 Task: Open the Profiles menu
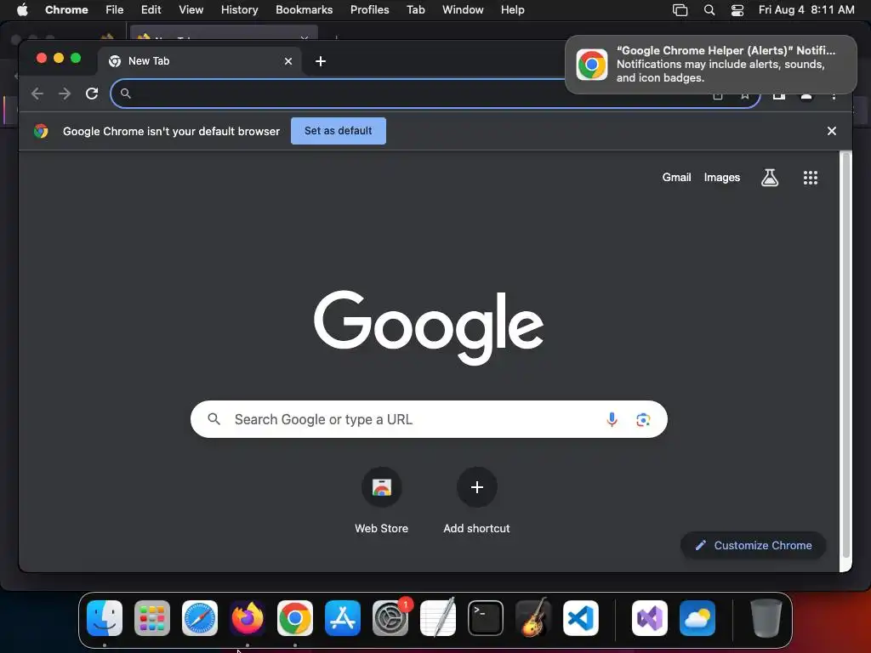click(369, 10)
